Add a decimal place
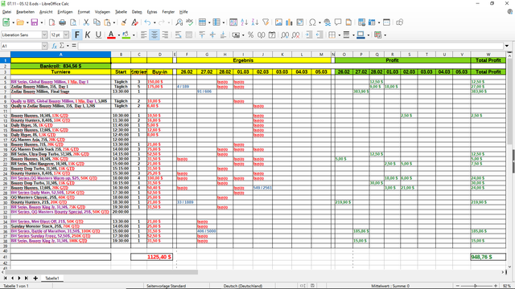515x289 pixels. pos(285,35)
